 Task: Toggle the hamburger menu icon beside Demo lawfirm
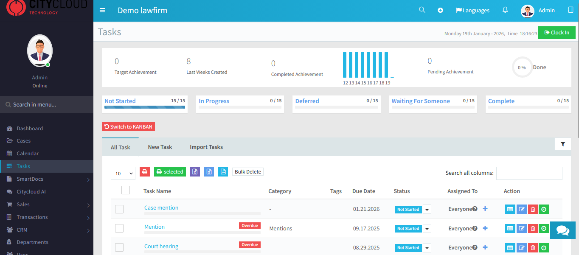[102, 10]
